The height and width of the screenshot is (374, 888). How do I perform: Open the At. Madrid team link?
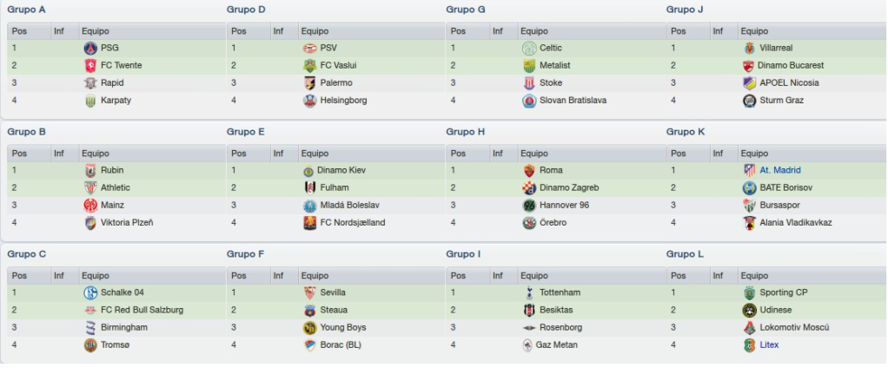click(780, 170)
